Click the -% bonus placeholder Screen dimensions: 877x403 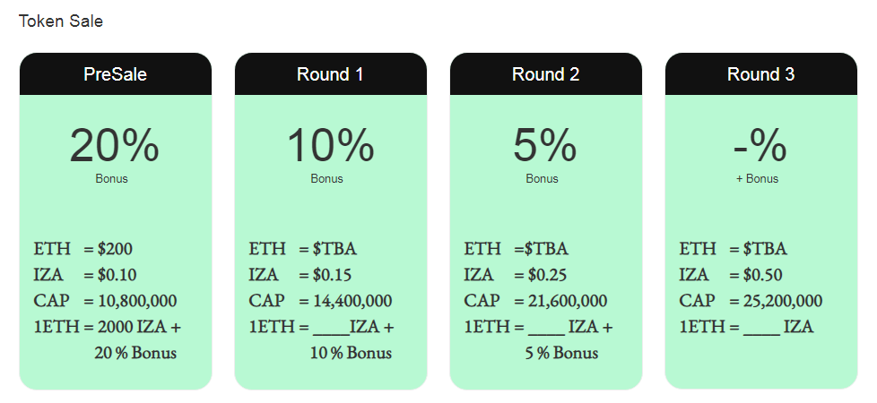(x=760, y=146)
